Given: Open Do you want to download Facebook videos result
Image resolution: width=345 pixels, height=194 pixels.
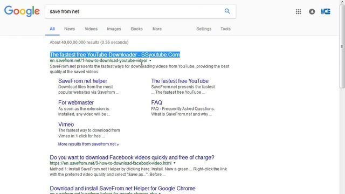Looking at the screenshot, I should (132, 157).
